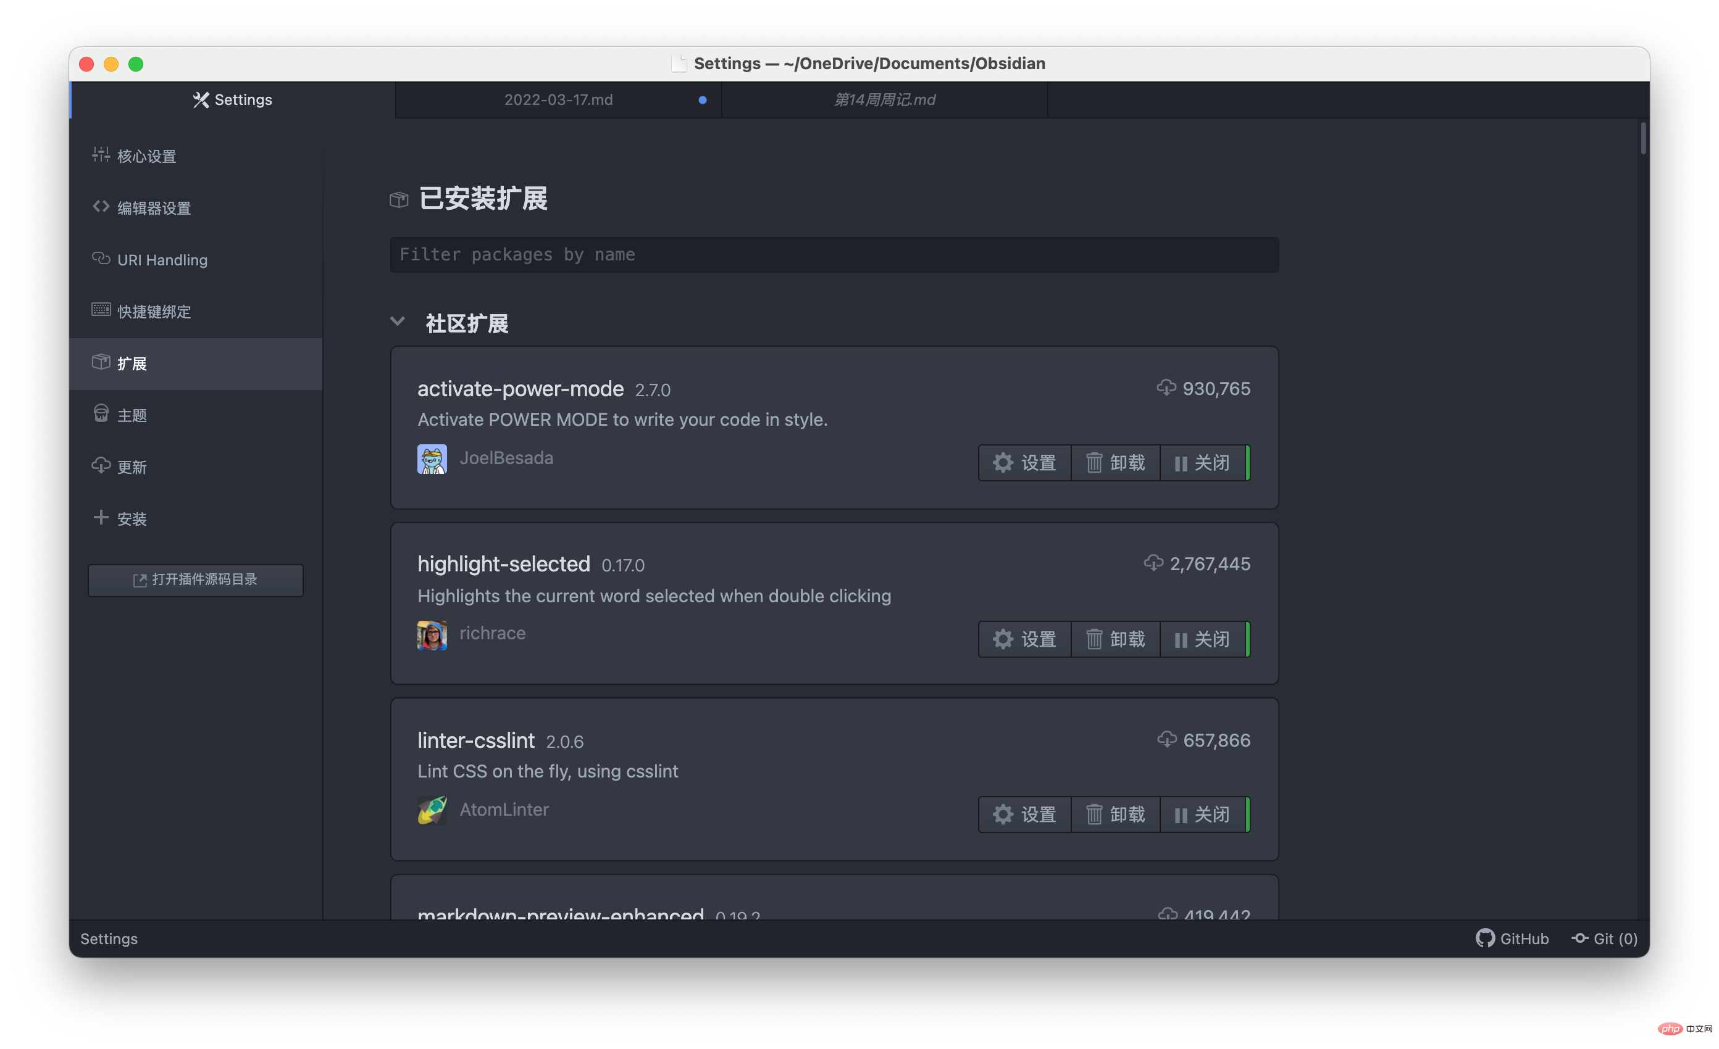Open 快捷键绑定 keybindings section
The height and width of the screenshot is (1049, 1719).
195,311
